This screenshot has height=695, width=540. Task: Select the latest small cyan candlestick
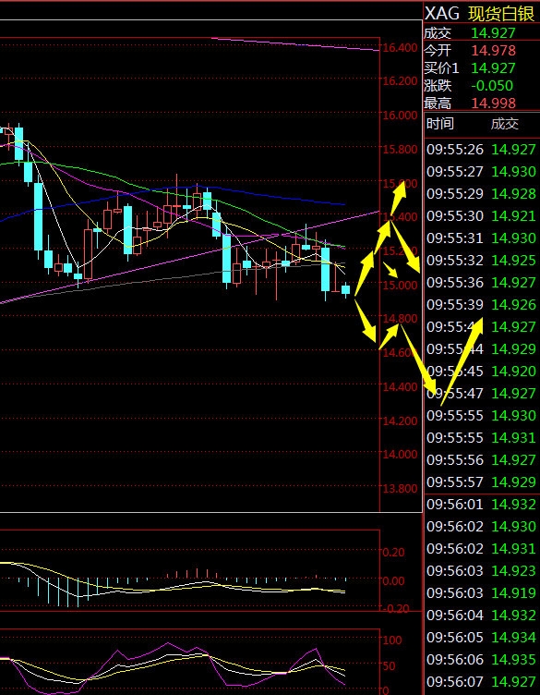point(345,290)
